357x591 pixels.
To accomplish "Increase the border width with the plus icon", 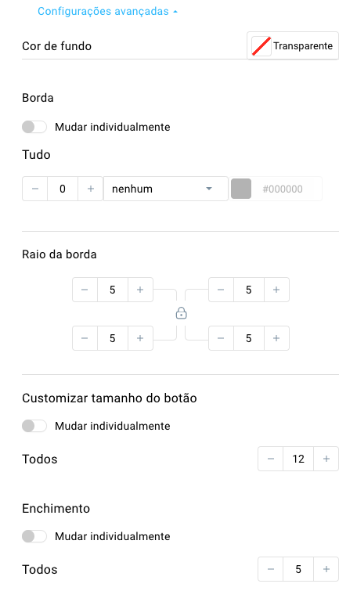I will (91, 189).
